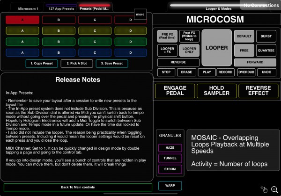Select blue preset B
The image size is (281, 196).
tap(59, 52)
